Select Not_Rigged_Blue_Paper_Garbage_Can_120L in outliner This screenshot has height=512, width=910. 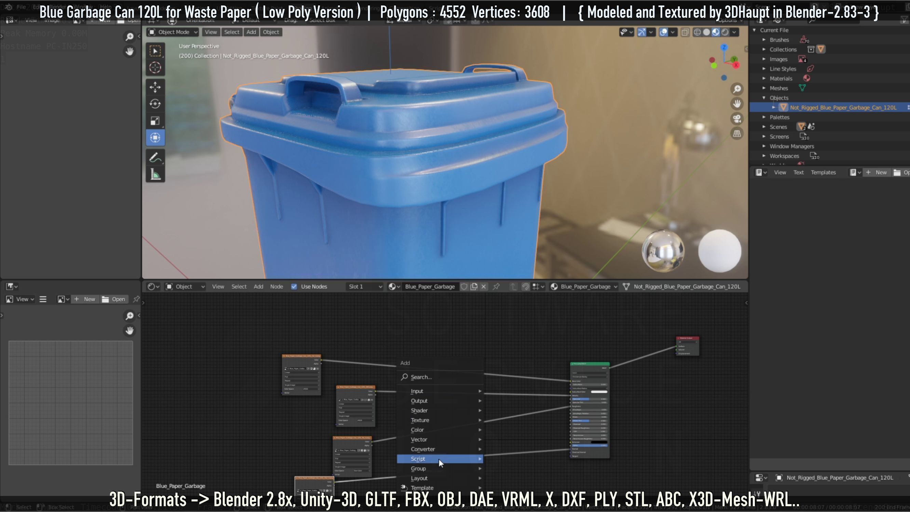point(843,108)
